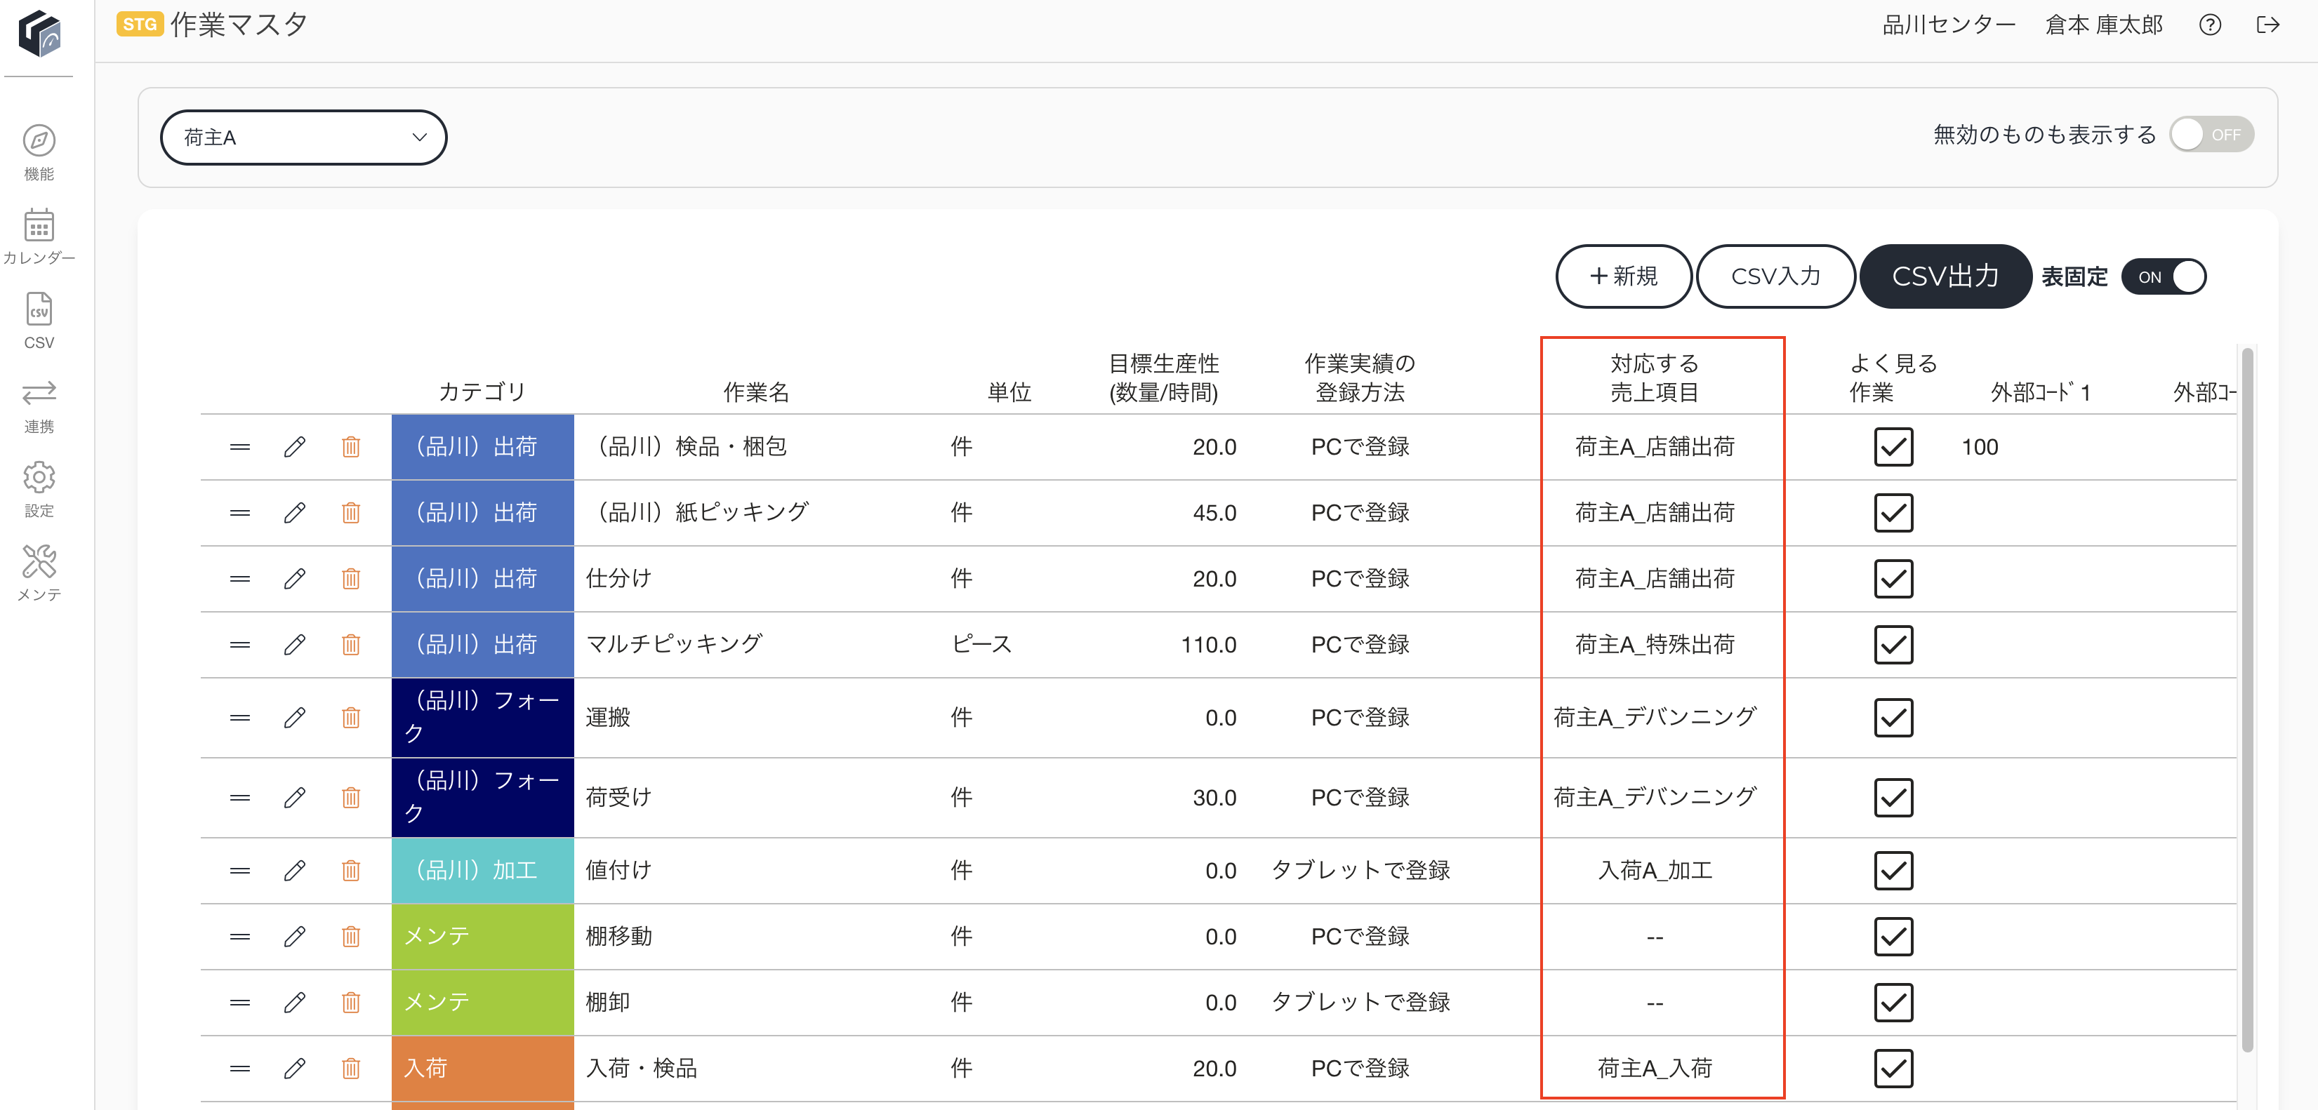Open the 機能 compass icon in sidebar
This screenshot has height=1110, width=2318.
tap(39, 141)
